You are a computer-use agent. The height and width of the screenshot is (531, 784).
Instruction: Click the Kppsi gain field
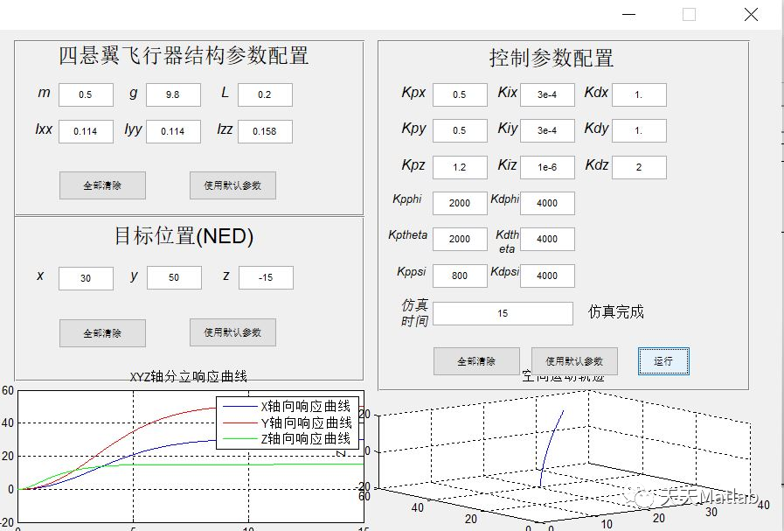(x=460, y=276)
